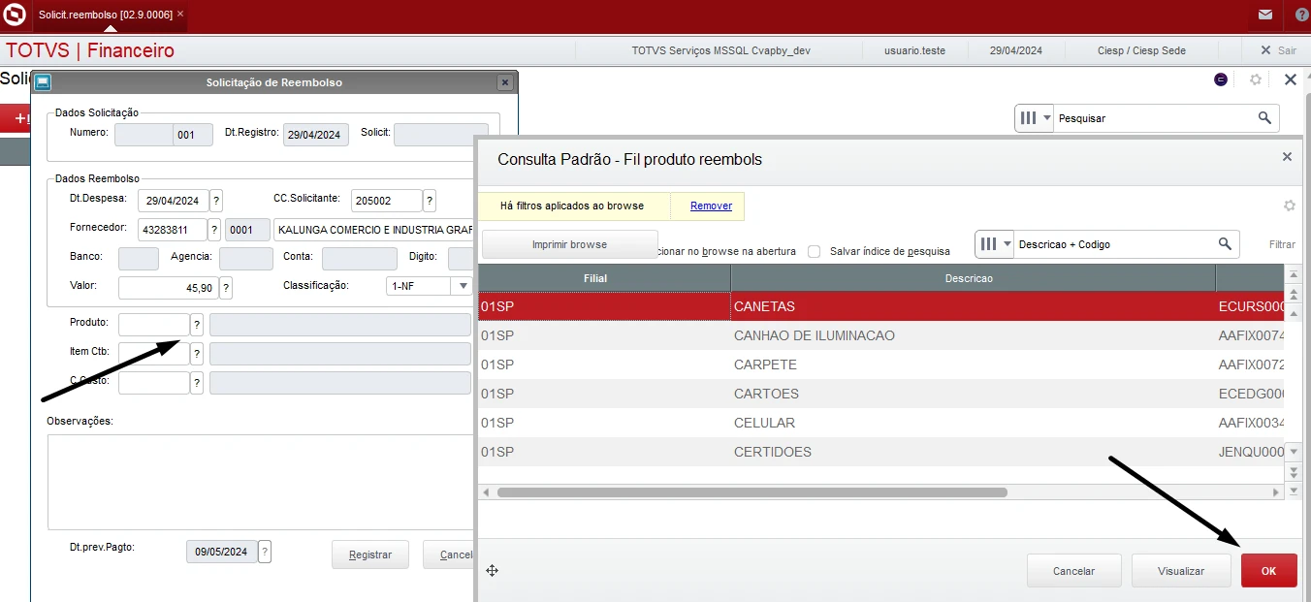Click the TOTVS logo icon

(x=15, y=15)
